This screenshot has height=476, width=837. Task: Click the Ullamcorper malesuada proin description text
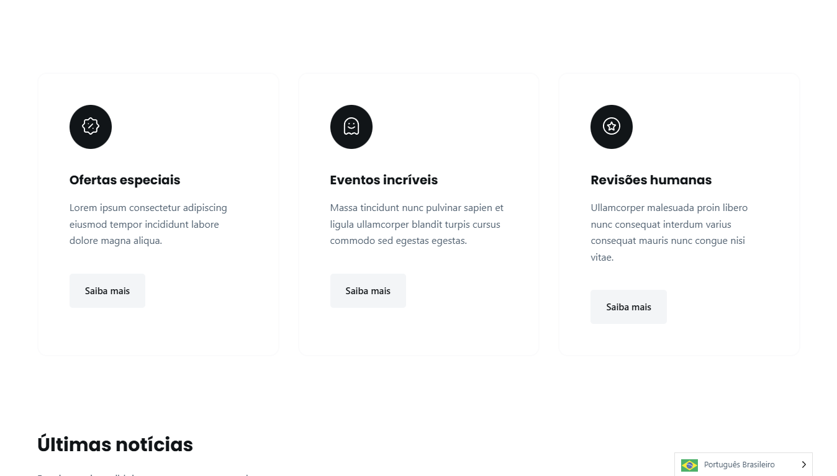pos(669,232)
